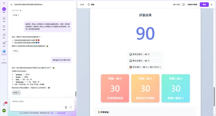
Task: Expand the highlighted version 28 版 chip
Action: (16, 93)
